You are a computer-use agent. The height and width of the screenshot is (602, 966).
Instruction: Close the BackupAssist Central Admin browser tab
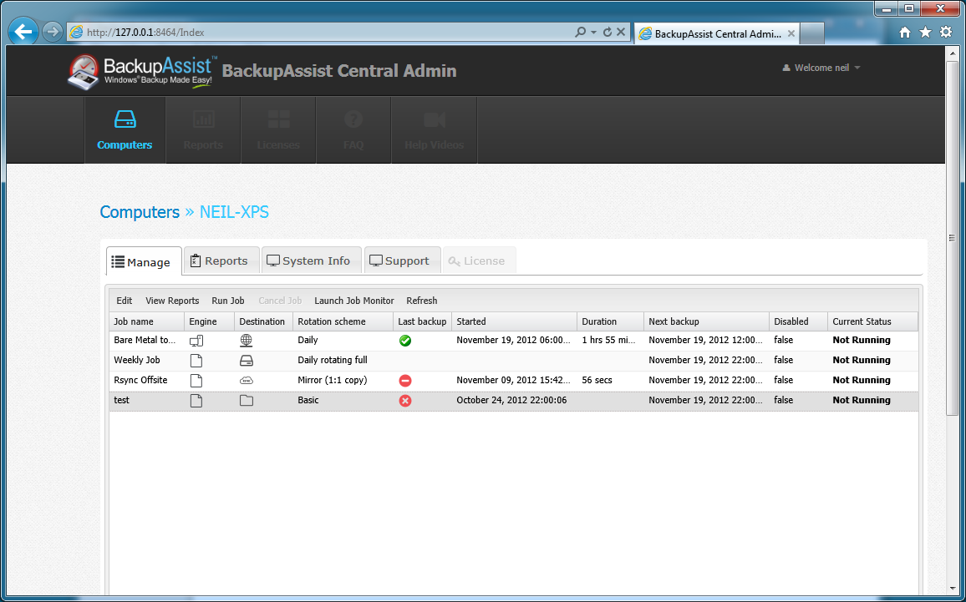791,34
